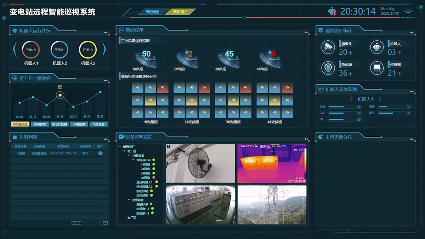
Task: Open the infrared thermal camera feed
Action: 271,163
